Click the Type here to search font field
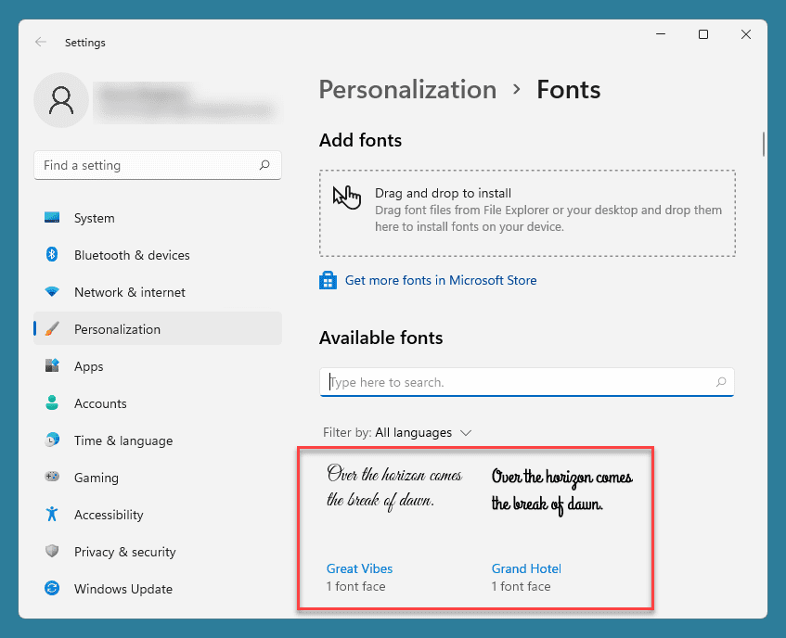 [x=527, y=382]
